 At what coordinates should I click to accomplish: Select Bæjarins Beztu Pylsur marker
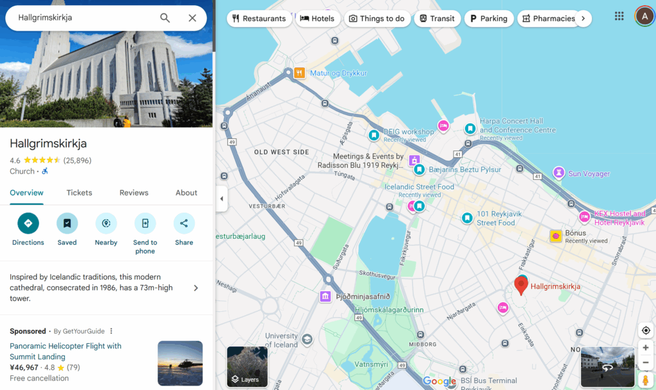tap(419, 170)
